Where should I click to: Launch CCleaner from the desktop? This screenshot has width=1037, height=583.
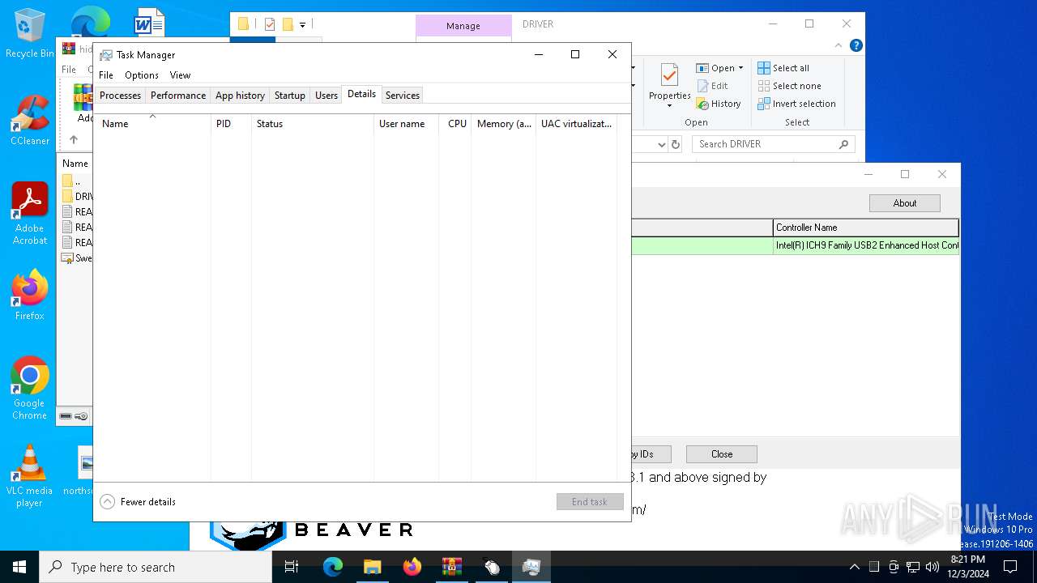[29, 120]
